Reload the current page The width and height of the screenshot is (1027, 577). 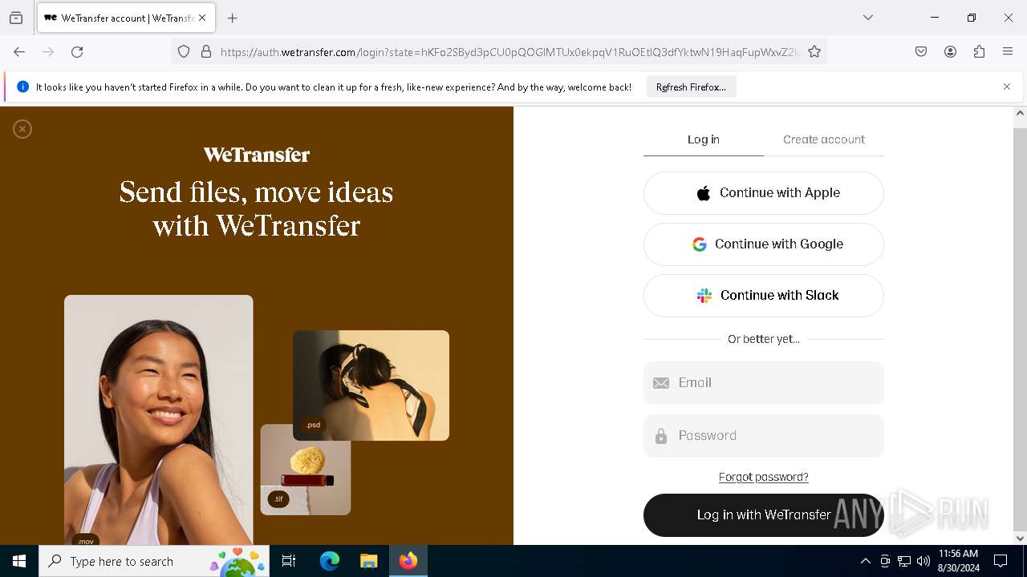tap(77, 52)
